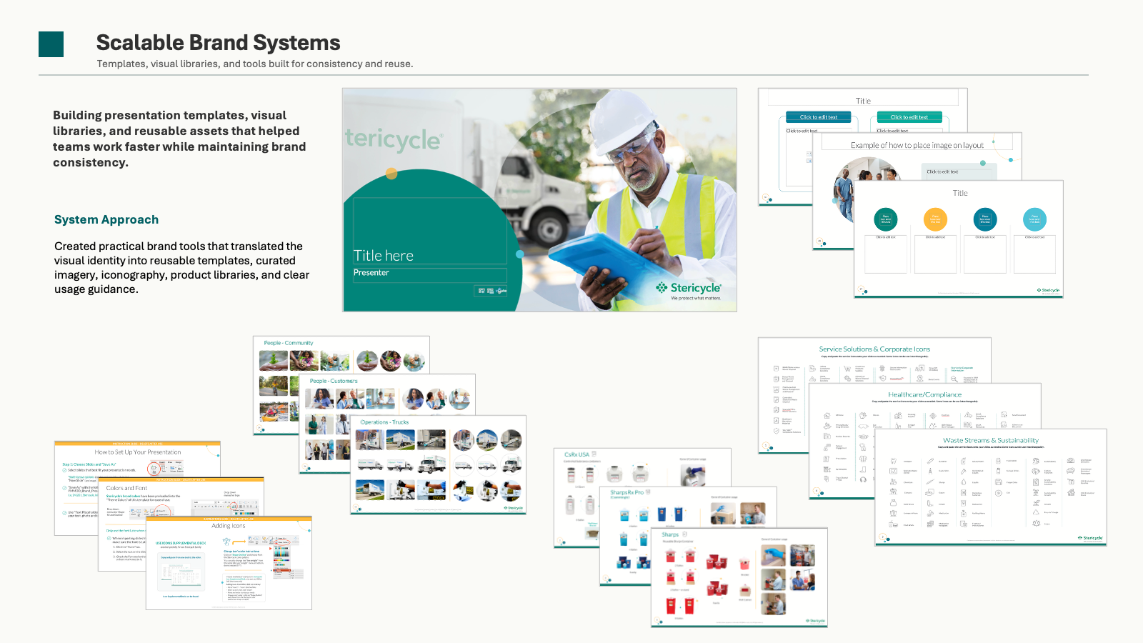
Task: Click the dark blue icon placeholder circle
Action: tap(985, 219)
